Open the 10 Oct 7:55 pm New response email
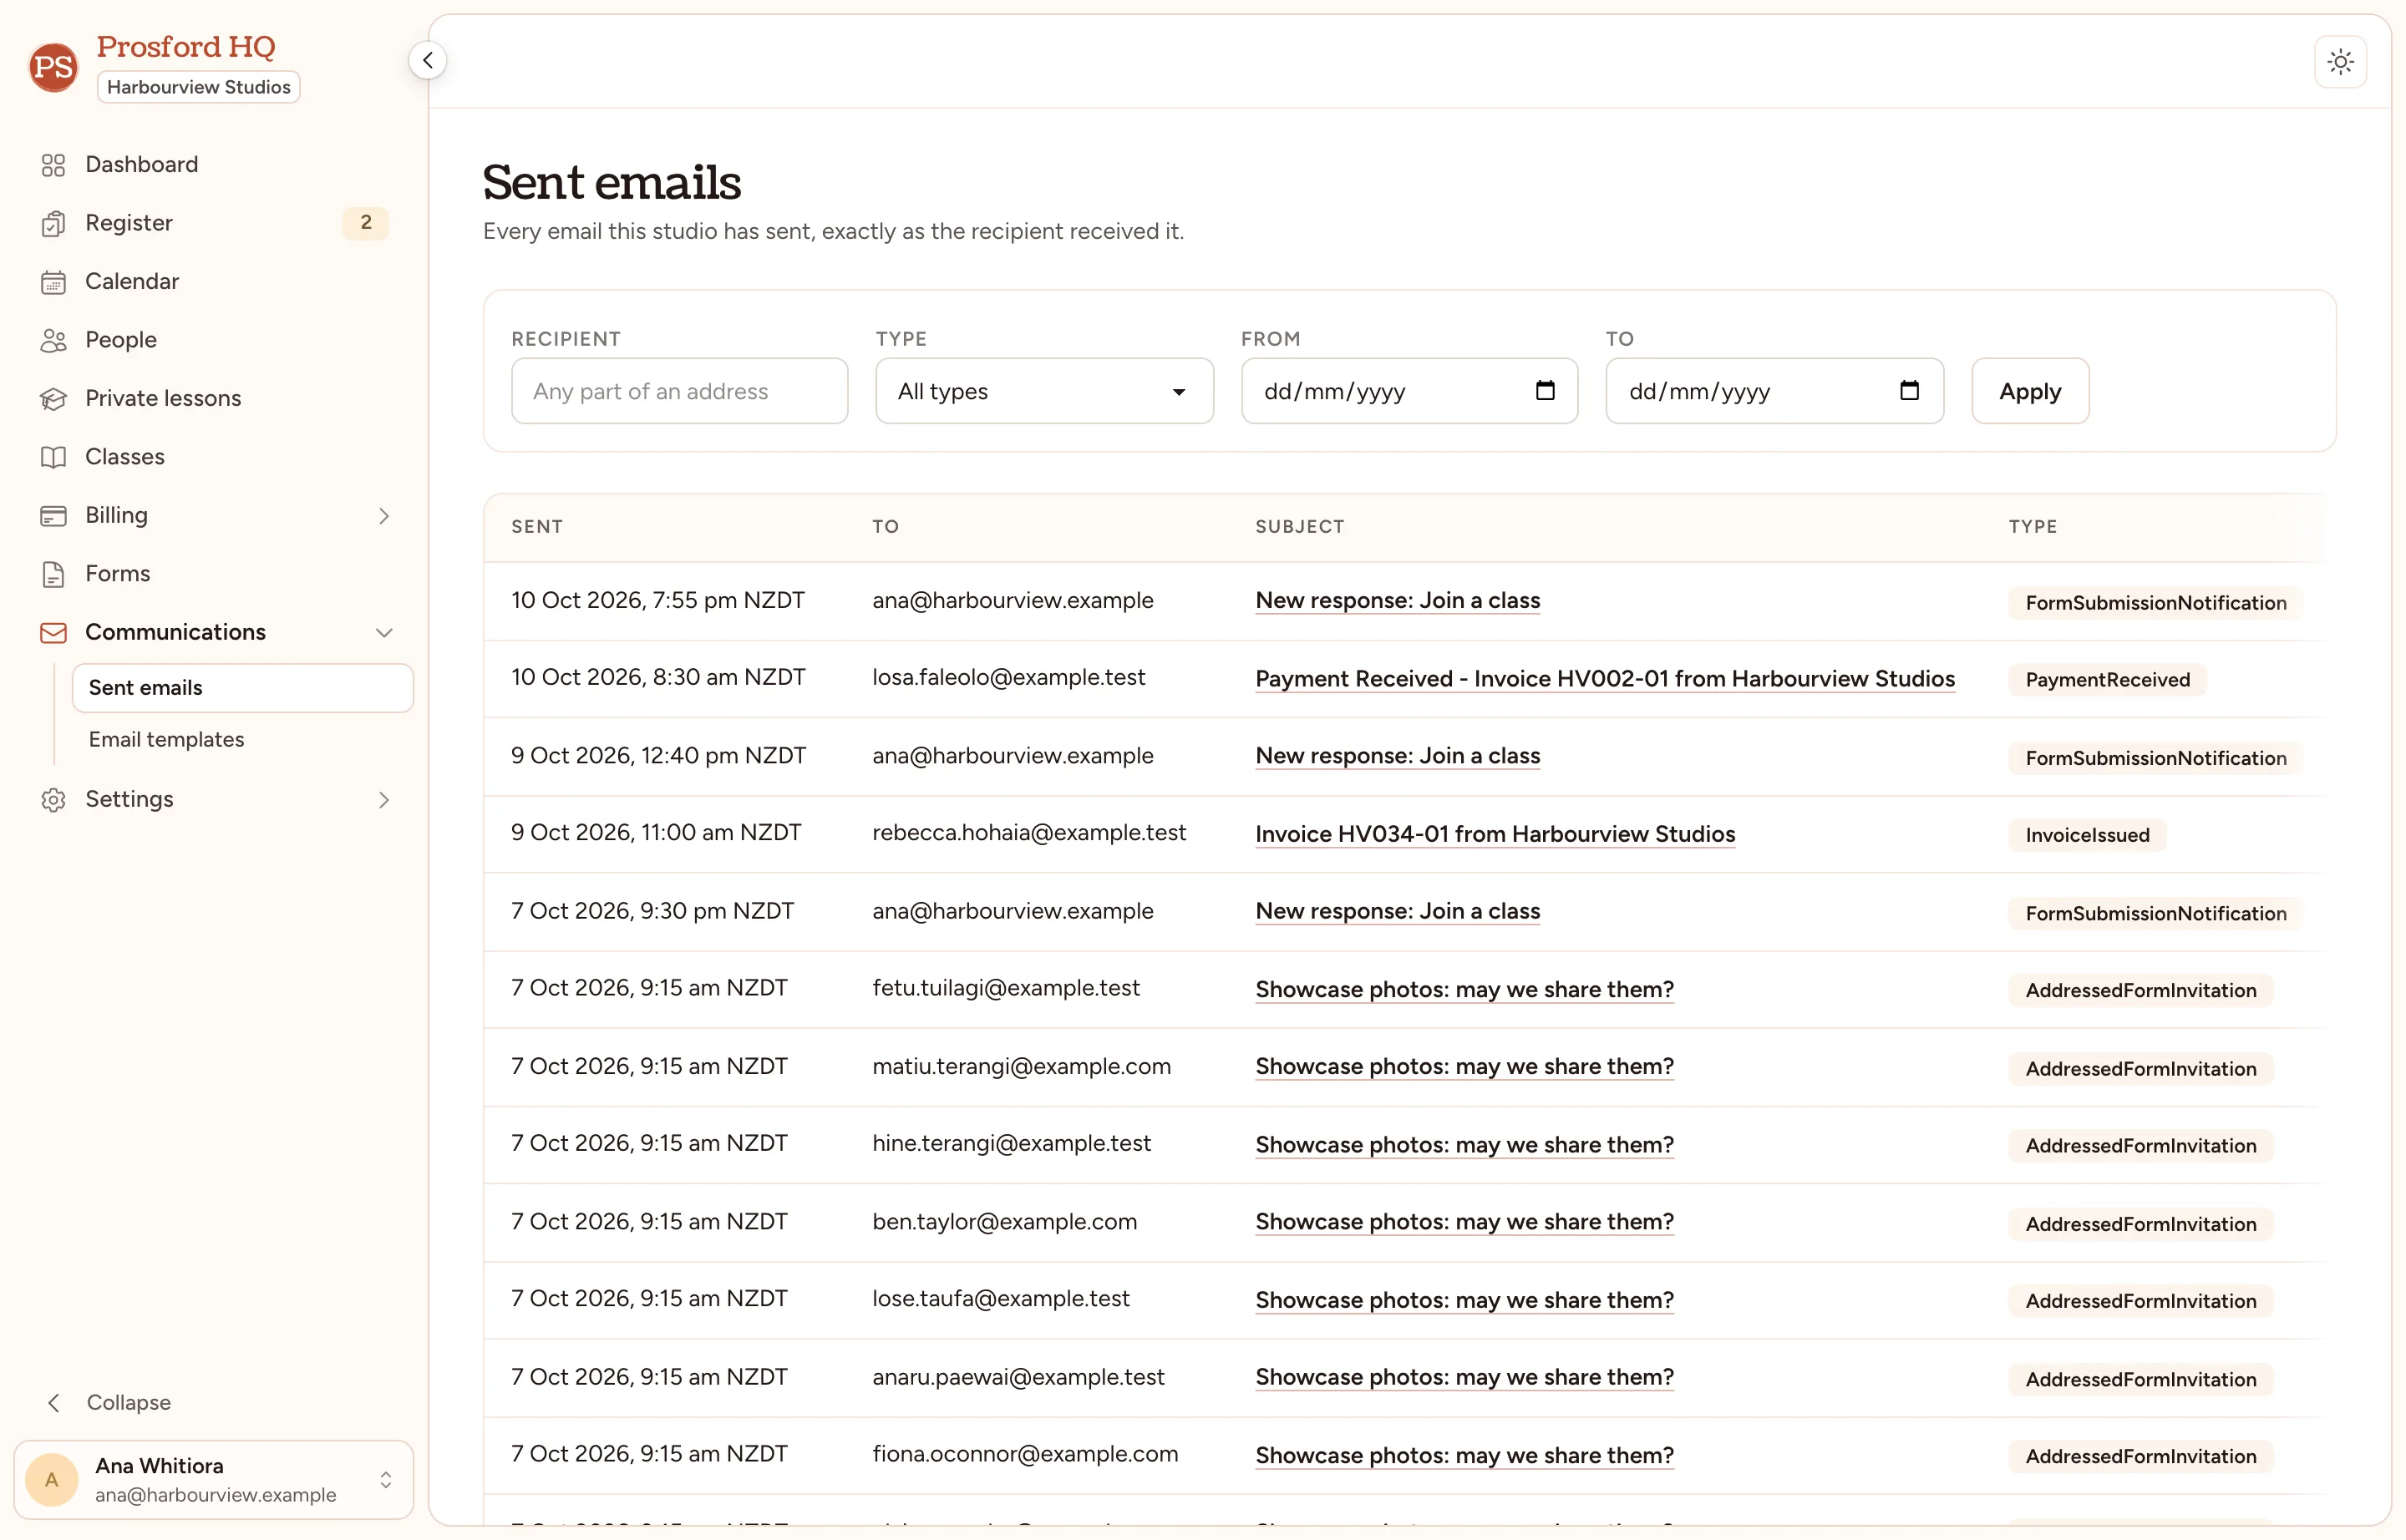This screenshot has width=2406, height=1540. point(1398,601)
